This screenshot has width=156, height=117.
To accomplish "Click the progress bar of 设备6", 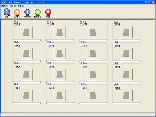I will click(x=60, y=61).
